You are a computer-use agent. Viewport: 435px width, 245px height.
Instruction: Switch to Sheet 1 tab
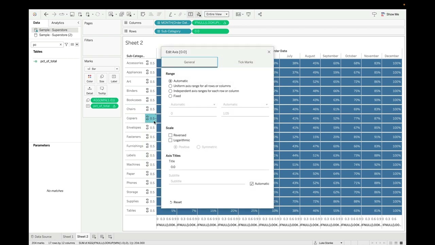68,236
